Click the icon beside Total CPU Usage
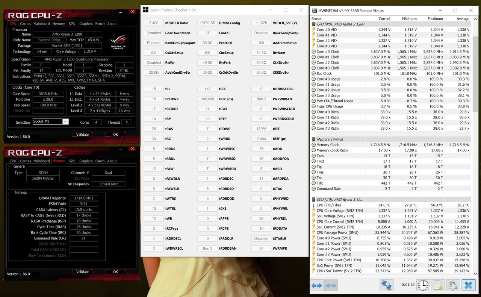This screenshot has height=297, width=481. [313, 106]
